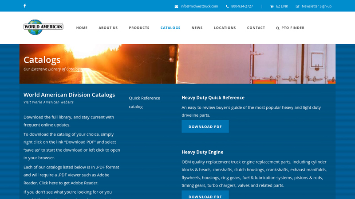Screen dimensions: 355x199
Task: Expand the Locations menu
Action: pyautogui.click(x=225, y=28)
